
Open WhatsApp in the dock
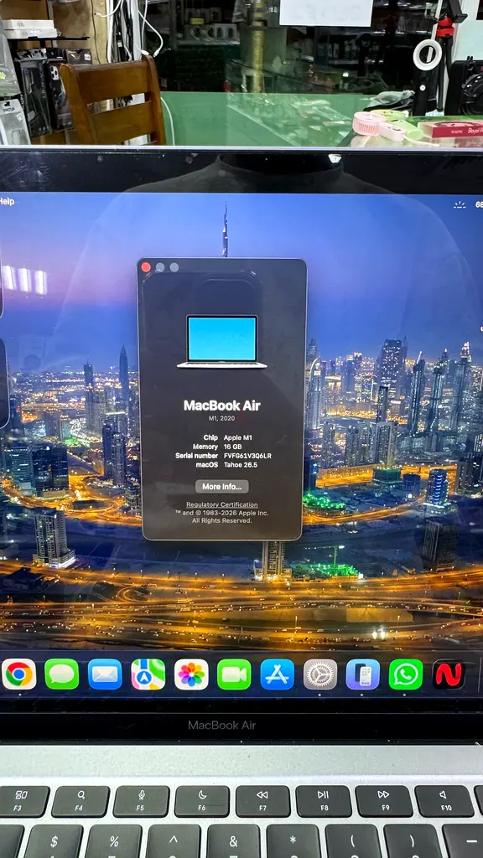[406, 675]
